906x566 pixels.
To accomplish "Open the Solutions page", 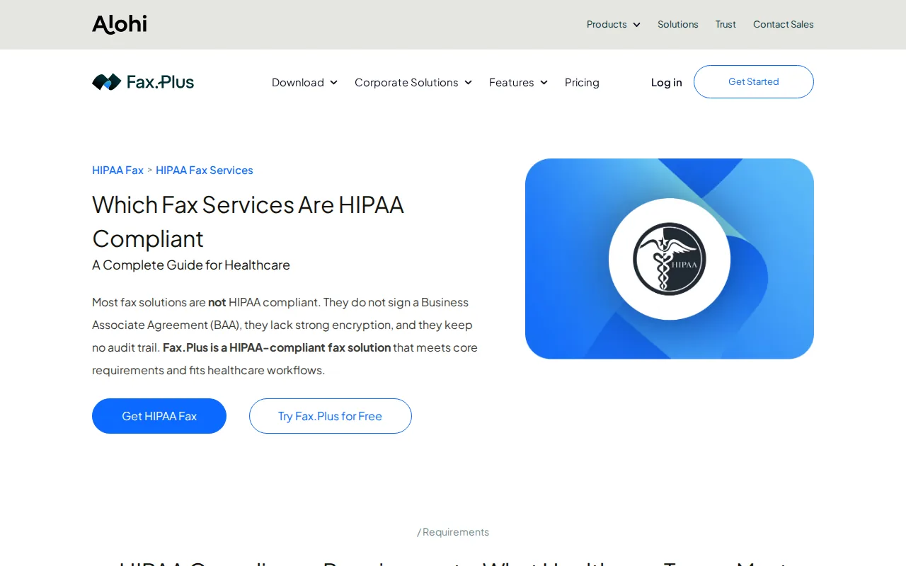I will (x=677, y=24).
